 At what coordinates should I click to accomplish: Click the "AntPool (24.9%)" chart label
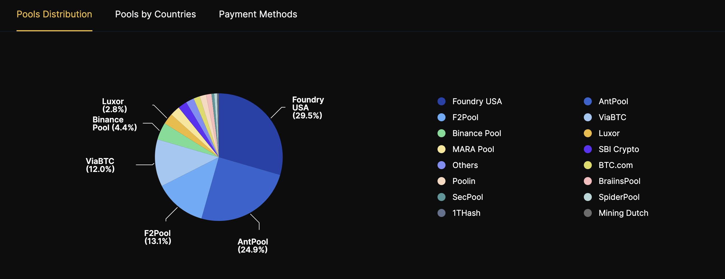point(253,246)
